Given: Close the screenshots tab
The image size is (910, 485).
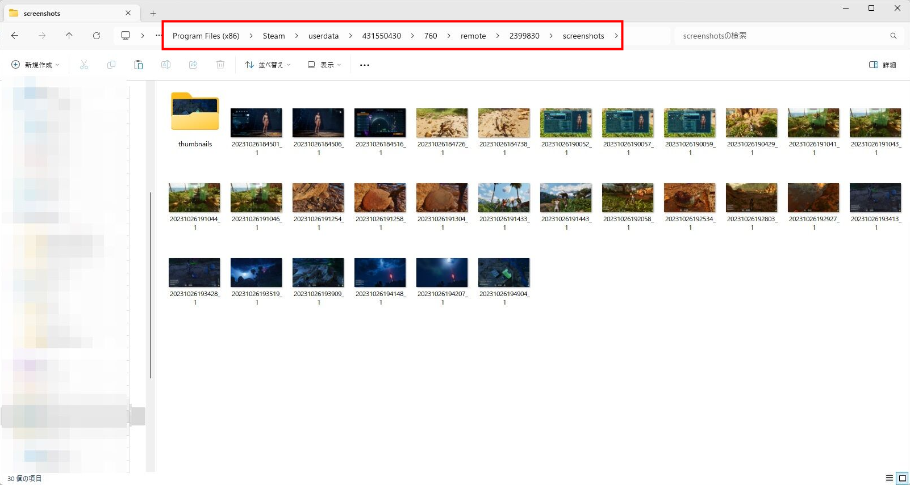Looking at the screenshot, I should pyautogui.click(x=128, y=13).
